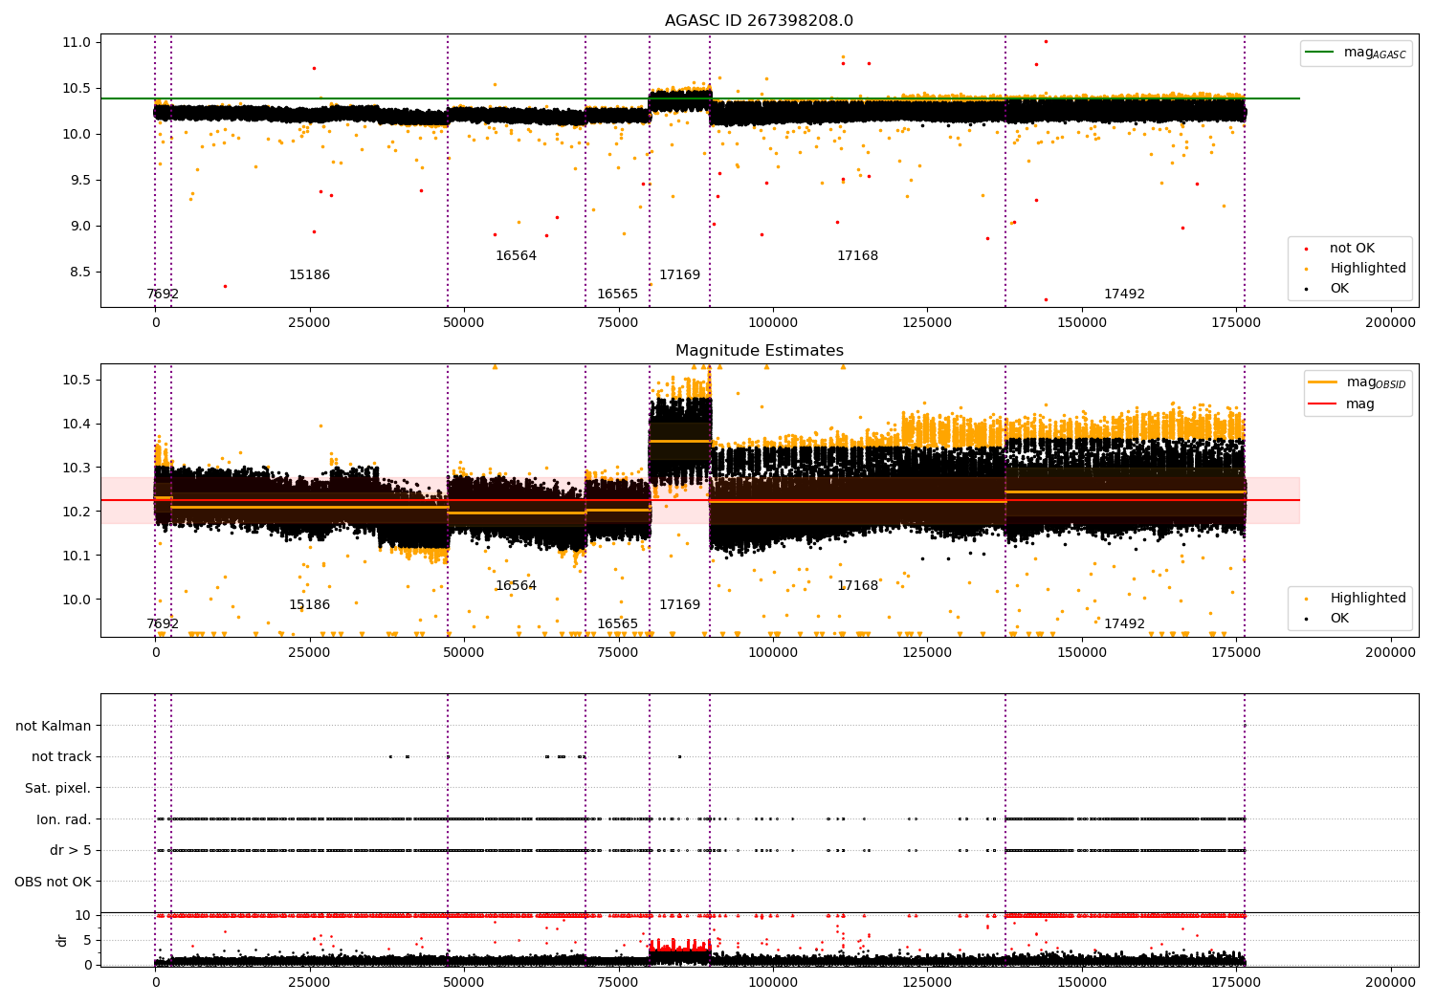Click the 'Ion. rad.' y-axis label
The height and width of the screenshot is (1004, 1435).
(x=64, y=820)
